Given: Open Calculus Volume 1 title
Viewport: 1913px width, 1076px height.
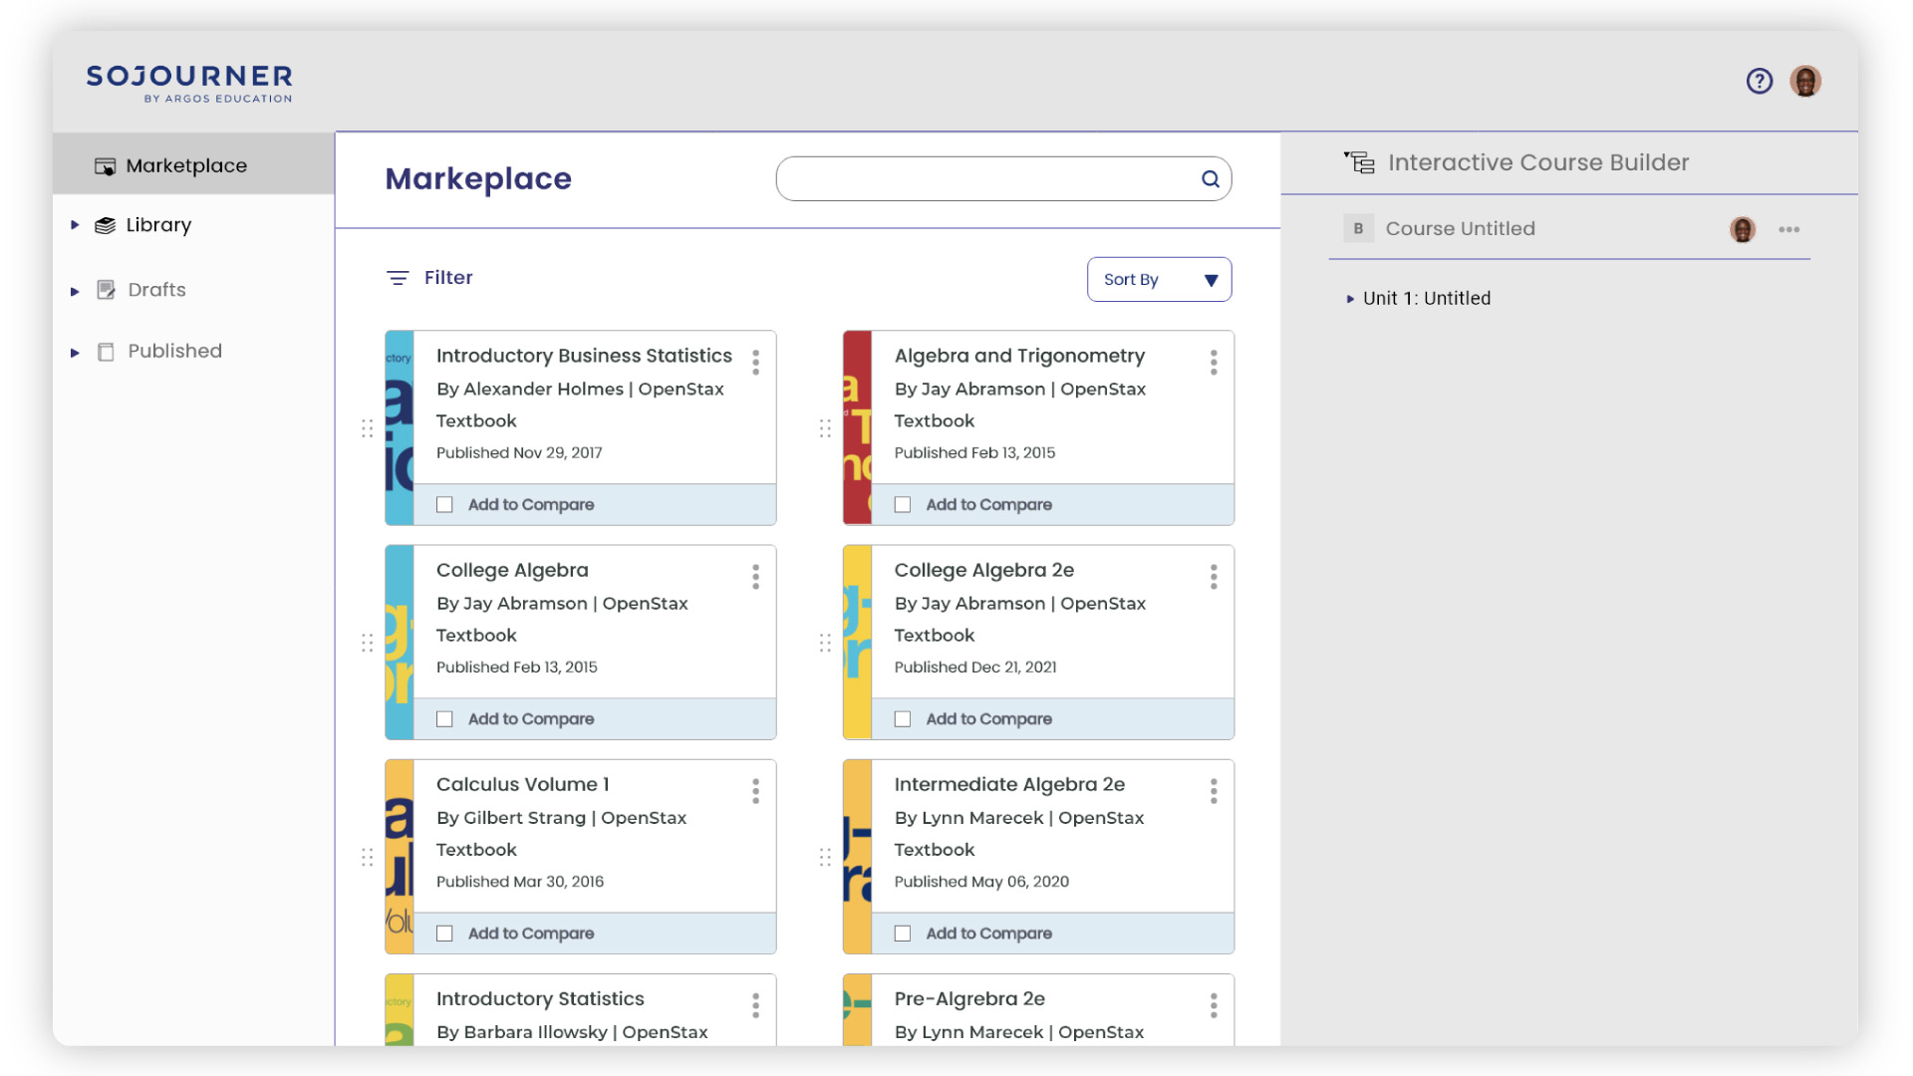Looking at the screenshot, I should point(522,785).
